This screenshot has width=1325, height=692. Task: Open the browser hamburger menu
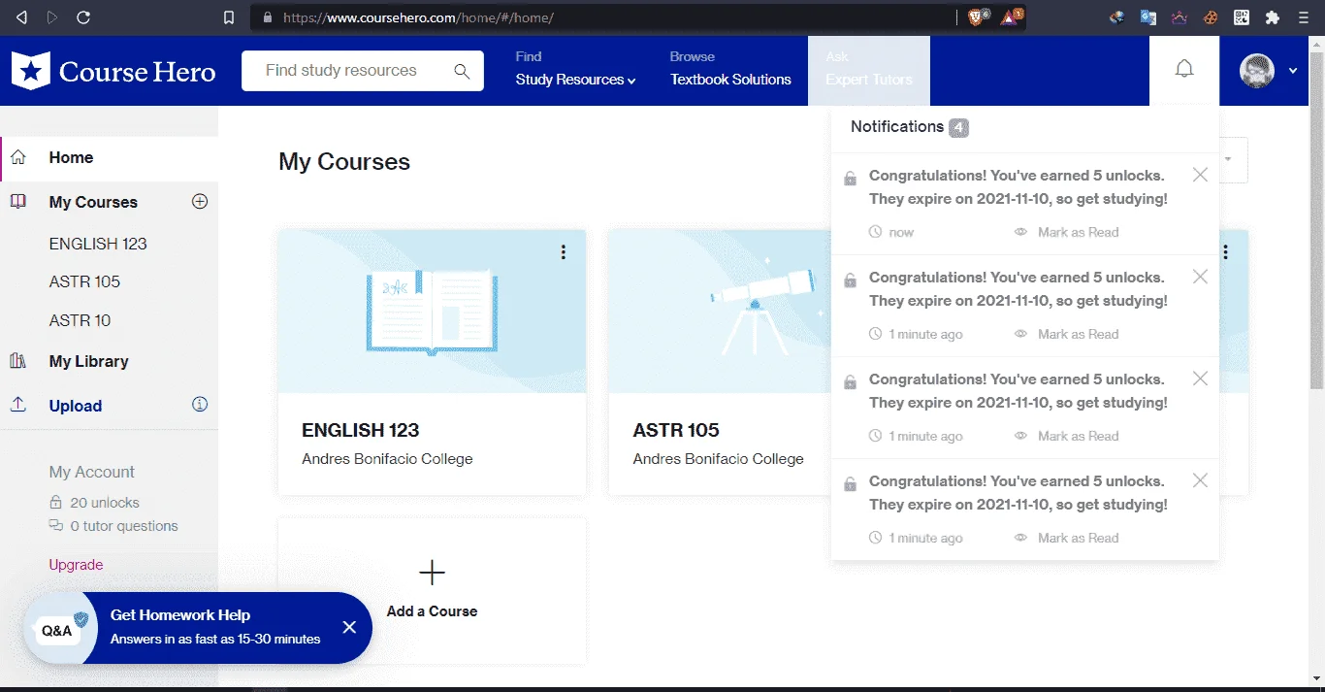tap(1303, 17)
